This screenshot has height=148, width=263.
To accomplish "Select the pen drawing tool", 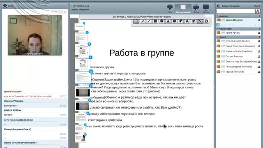I will pyautogui.click(x=143, y=21).
